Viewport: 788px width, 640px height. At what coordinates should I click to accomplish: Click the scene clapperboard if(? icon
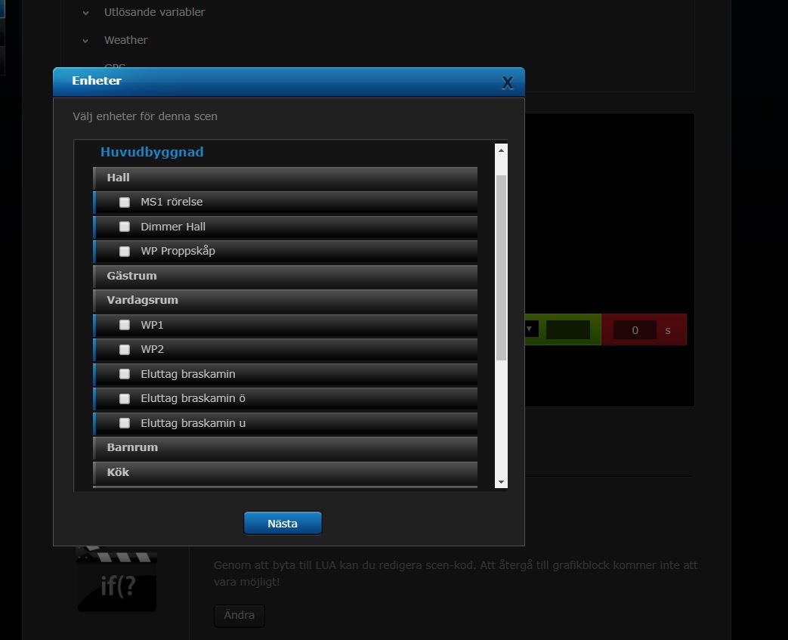(116, 579)
